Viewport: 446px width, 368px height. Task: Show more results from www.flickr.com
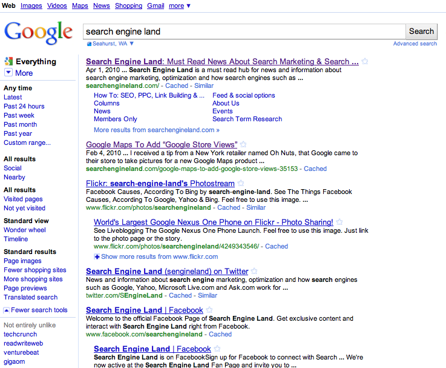[159, 256]
